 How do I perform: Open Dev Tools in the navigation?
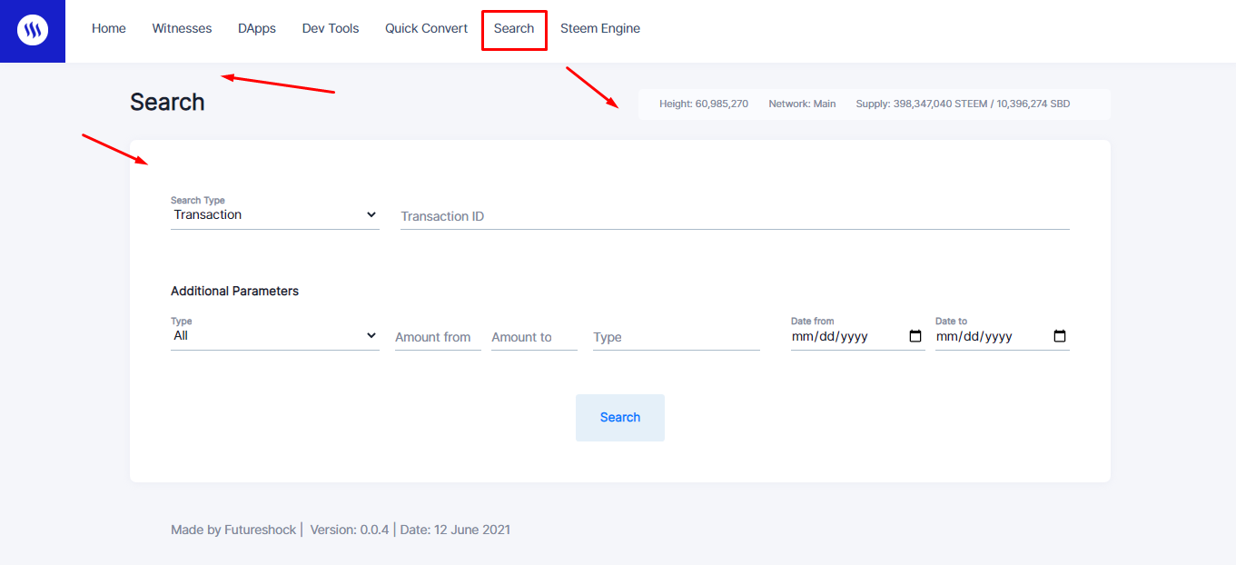coord(331,28)
